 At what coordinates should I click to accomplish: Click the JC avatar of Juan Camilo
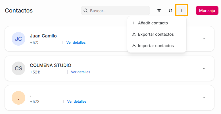18,39
